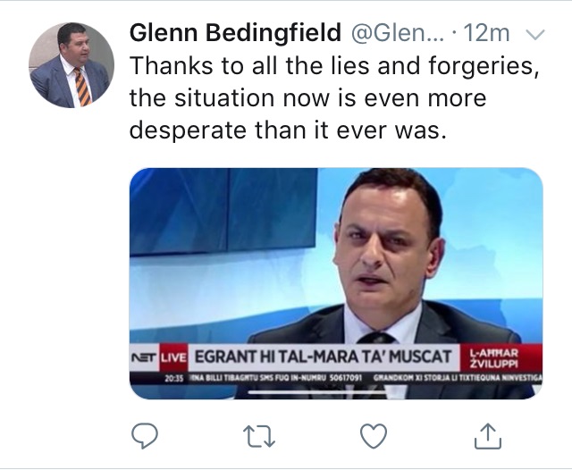The width and height of the screenshot is (572, 470).
Task: Click the NET logo in the image
Action: coord(145,358)
